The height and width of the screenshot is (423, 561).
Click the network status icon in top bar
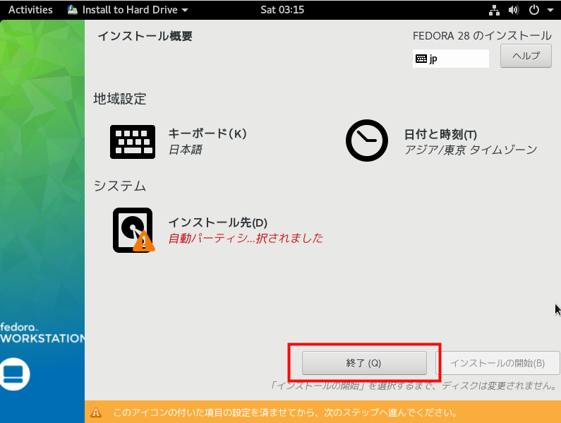pos(494,10)
